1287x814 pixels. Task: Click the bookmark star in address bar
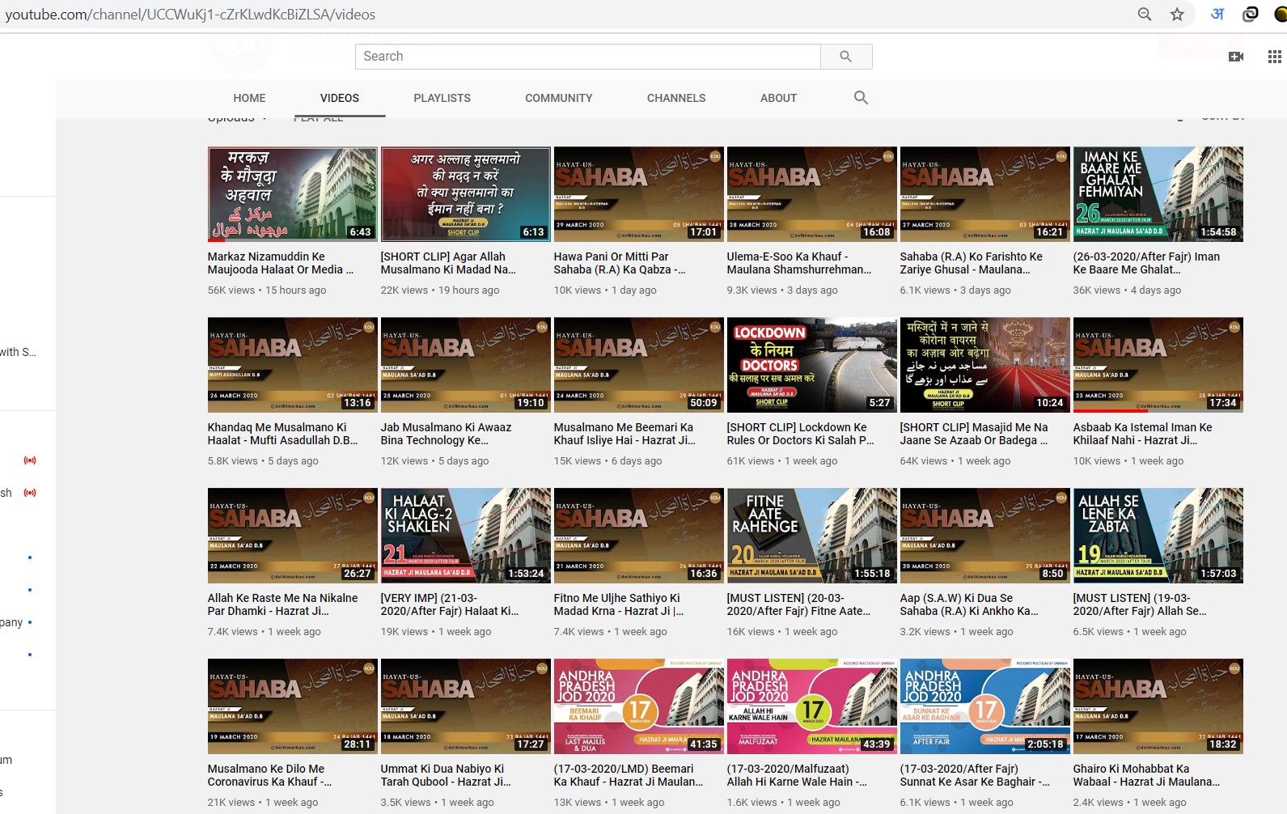1177,15
